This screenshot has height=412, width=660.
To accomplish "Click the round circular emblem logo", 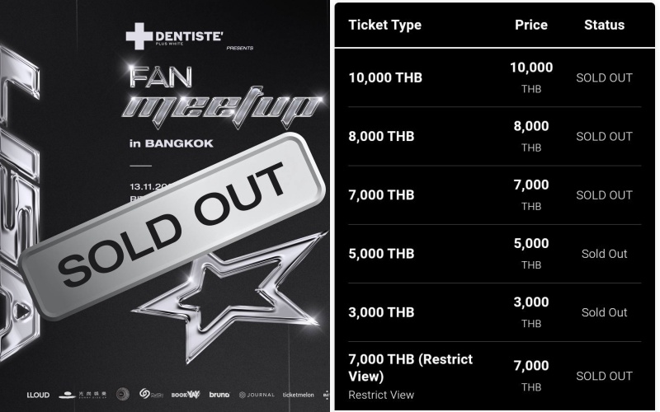I will click(122, 395).
